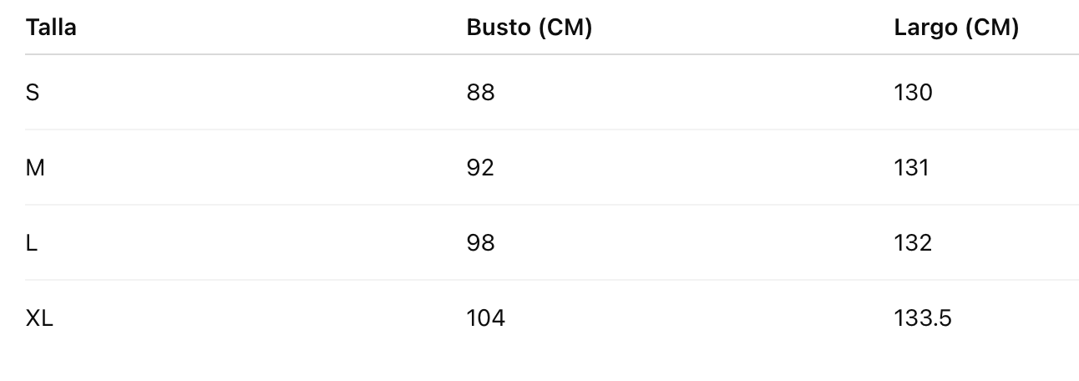
Task: Select the S size label
Action: click(33, 93)
